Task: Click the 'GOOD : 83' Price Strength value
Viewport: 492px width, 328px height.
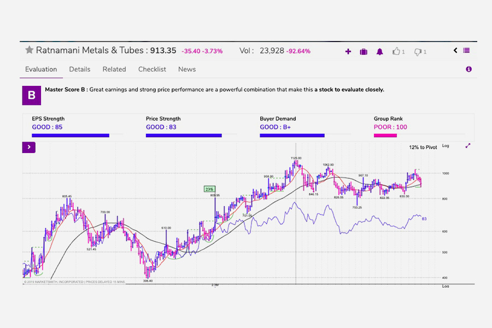Action: pos(161,127)
